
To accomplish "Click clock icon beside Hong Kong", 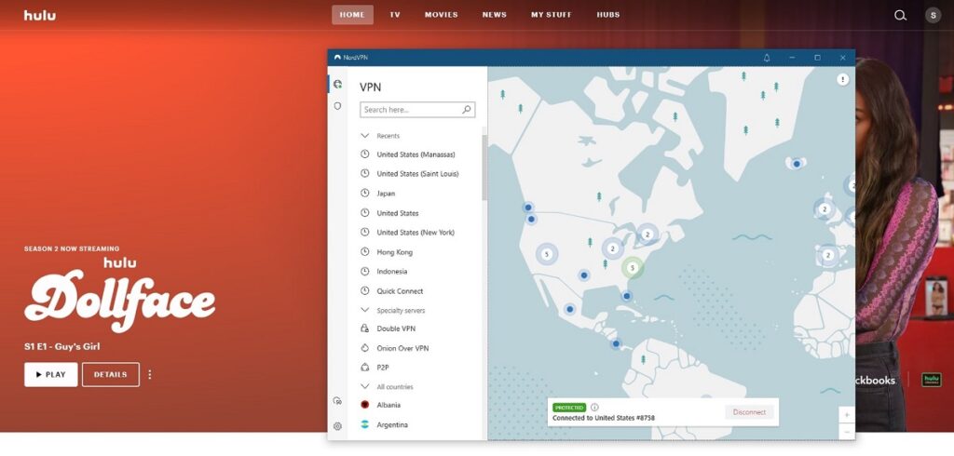I will tap(364, 251).
